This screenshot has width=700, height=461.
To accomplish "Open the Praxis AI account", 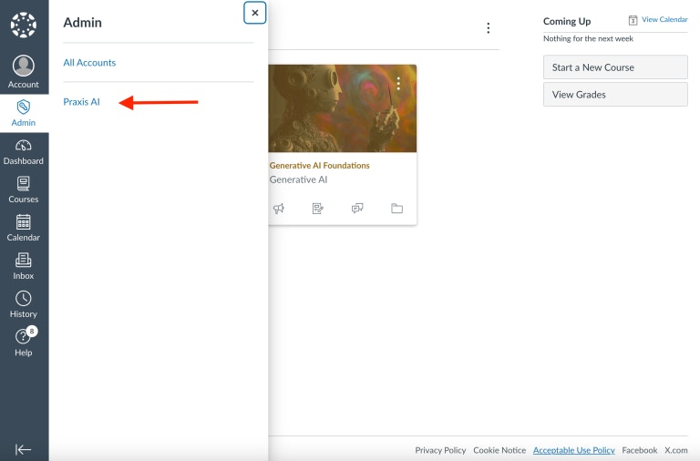I will 82,102.
